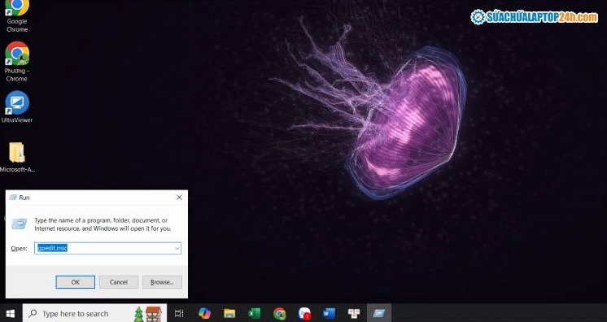Viewport: 607px width, 322px height.
Task: Open Chrome from the taskbar
Action: click(279, 313)
